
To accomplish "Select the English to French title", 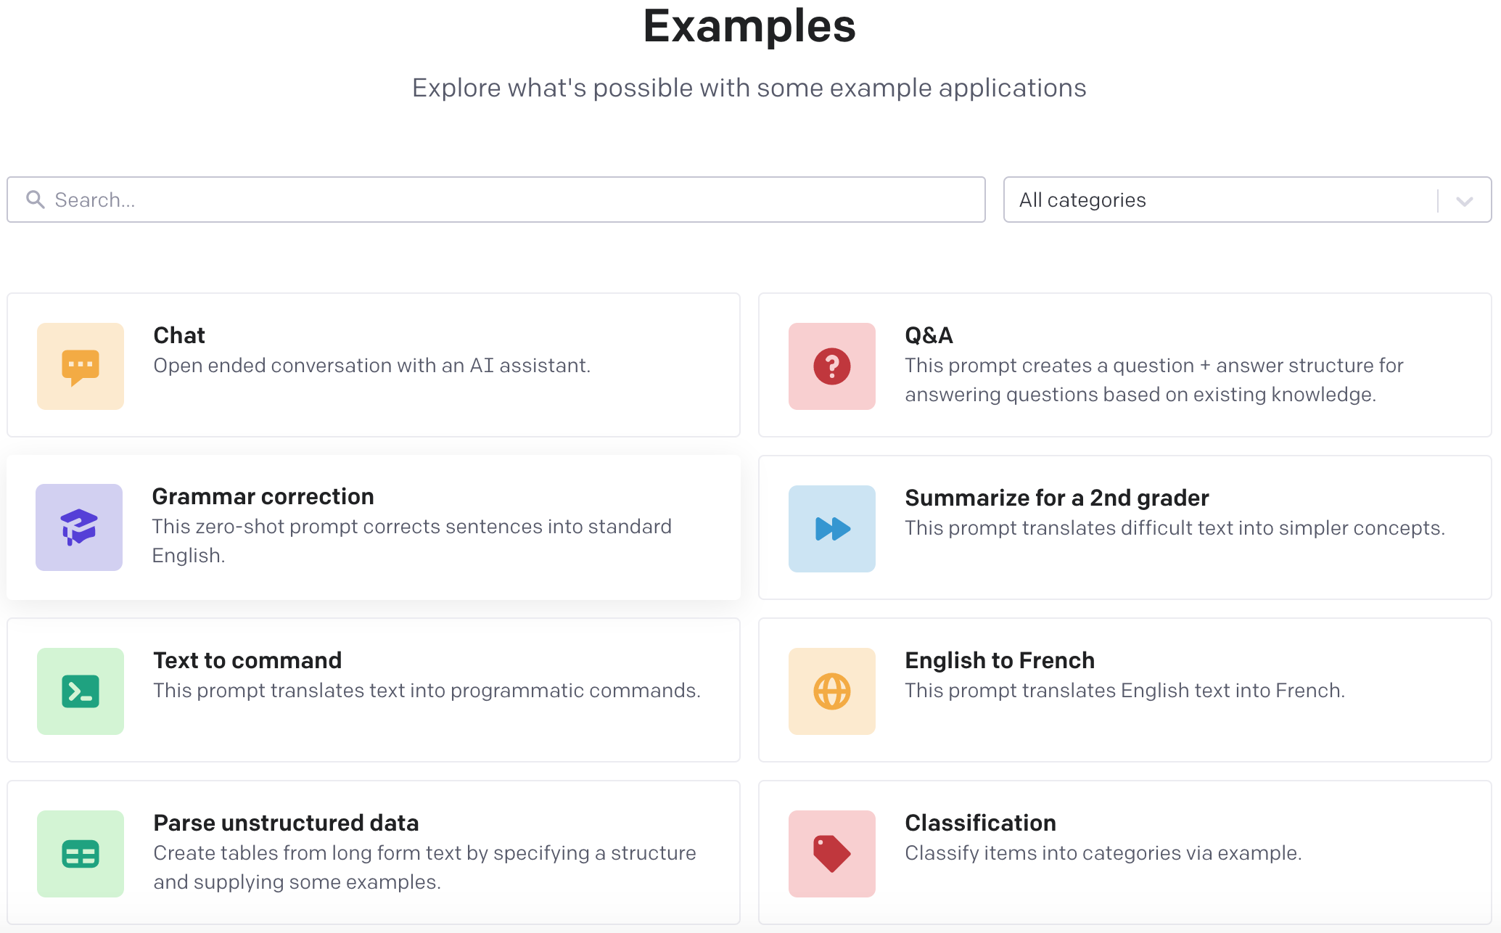I will click(x=1000, y=660).
